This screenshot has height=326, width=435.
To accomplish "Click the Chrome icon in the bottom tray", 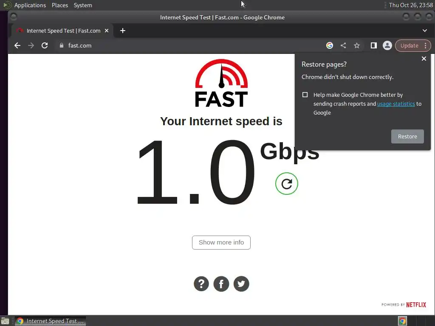I will pyautogui.click(x=402, y=321).
